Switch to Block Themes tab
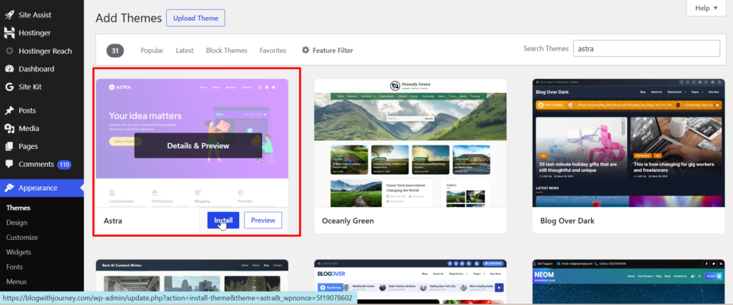Screen dimensions: 733x305 point(227,50)
